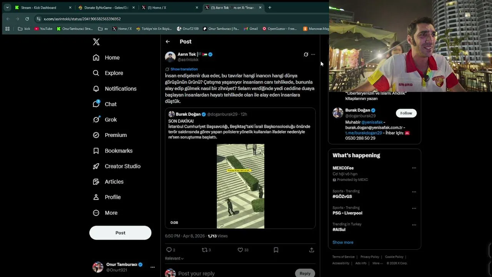Close the Asrın Tok on X tab
The width and height of the screenshot is (492, 277).
click(260, 8)
